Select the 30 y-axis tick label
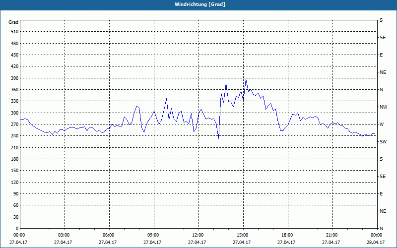 16,217
